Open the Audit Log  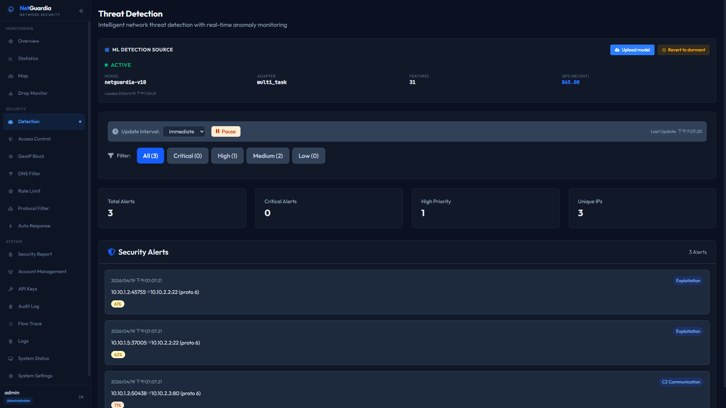click(44, 306)
